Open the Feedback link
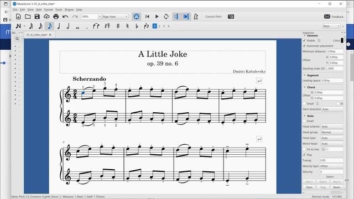 coord(334,17)
